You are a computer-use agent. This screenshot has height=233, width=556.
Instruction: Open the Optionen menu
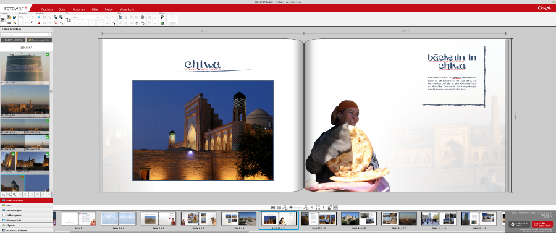point(78,9)
